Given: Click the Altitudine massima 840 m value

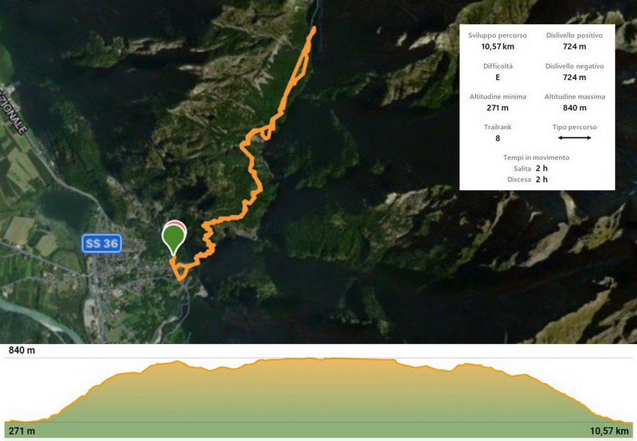Looking at the screenshot, I should 574,107.
